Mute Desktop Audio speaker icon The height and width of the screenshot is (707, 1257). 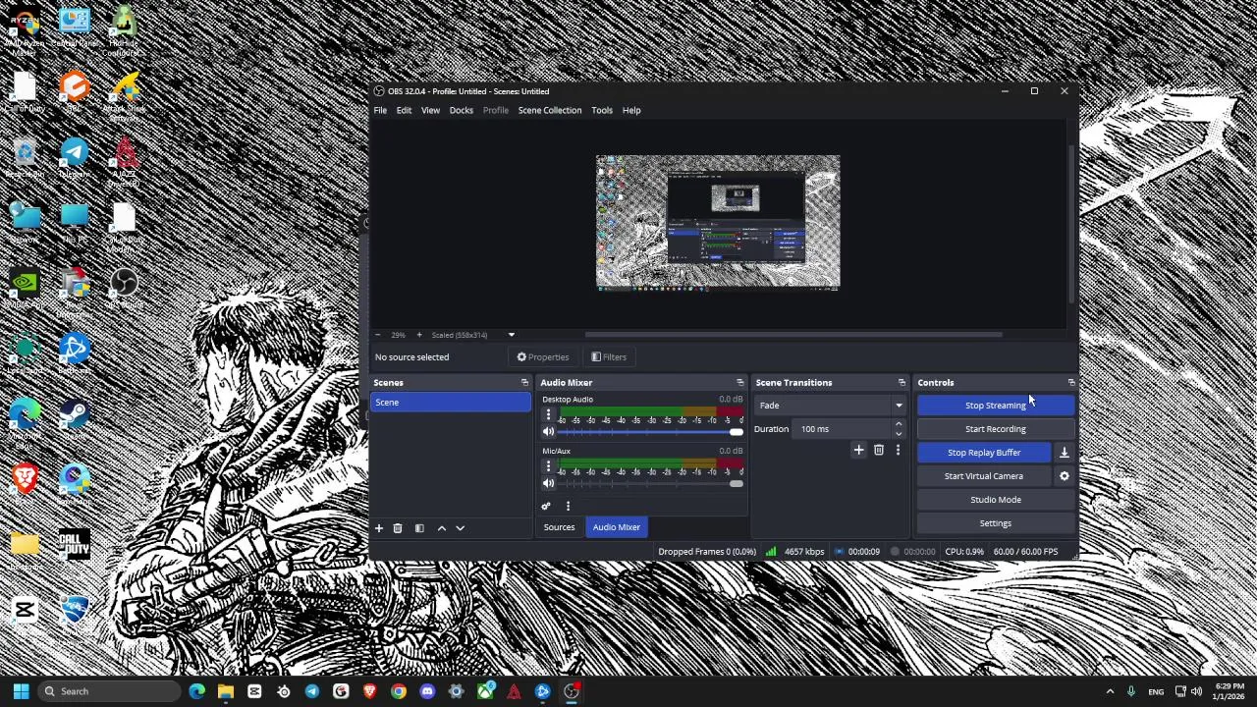pyautogui.click(x=548, y=431)
